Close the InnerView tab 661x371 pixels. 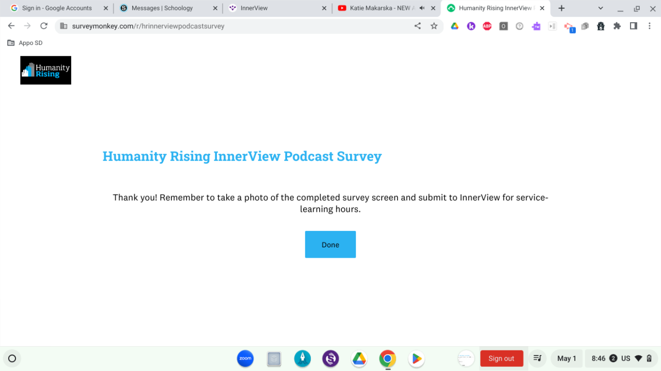click(x=324, y=8)
